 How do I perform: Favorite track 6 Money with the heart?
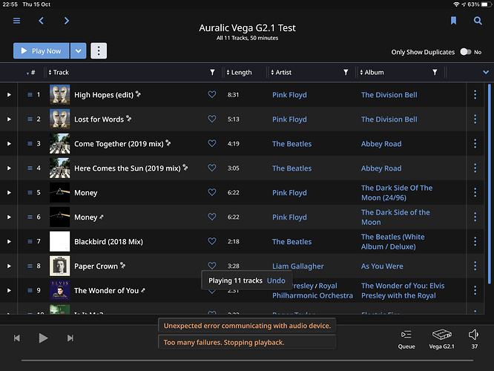[212, 217]
